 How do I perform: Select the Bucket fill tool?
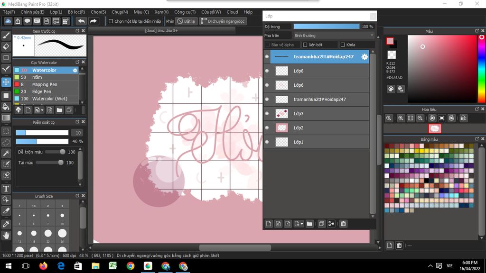6,107
